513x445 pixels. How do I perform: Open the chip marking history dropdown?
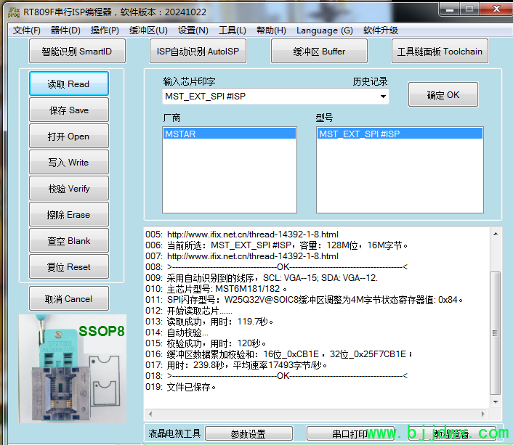(383, 97)
